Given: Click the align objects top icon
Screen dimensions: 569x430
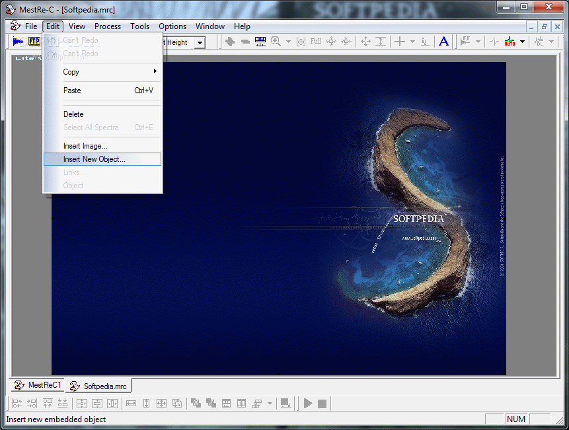Looking at the screenshot, I should (48, 404).
